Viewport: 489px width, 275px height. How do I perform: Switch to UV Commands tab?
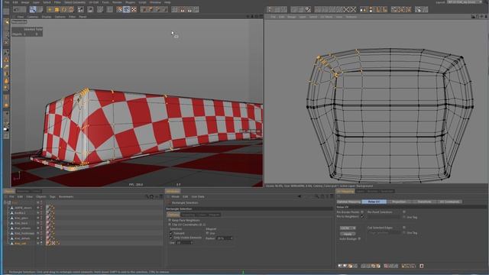click(449, 202)
